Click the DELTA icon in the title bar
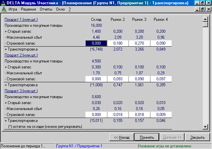The width and height of the screenshot is (212, 149). click(3, 3)
